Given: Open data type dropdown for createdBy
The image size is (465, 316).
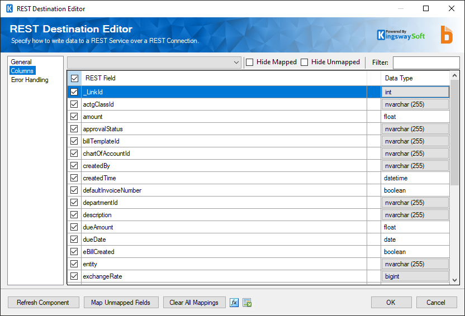Looking at the screenshot, I should [x=415, y=166].
